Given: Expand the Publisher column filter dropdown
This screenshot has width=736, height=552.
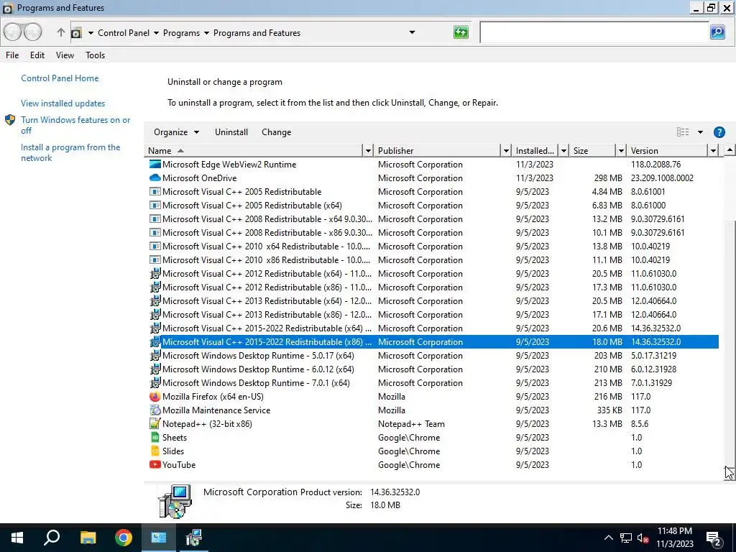Looking at the screenshot, I should pyautogui.click(x=506, y=151).
